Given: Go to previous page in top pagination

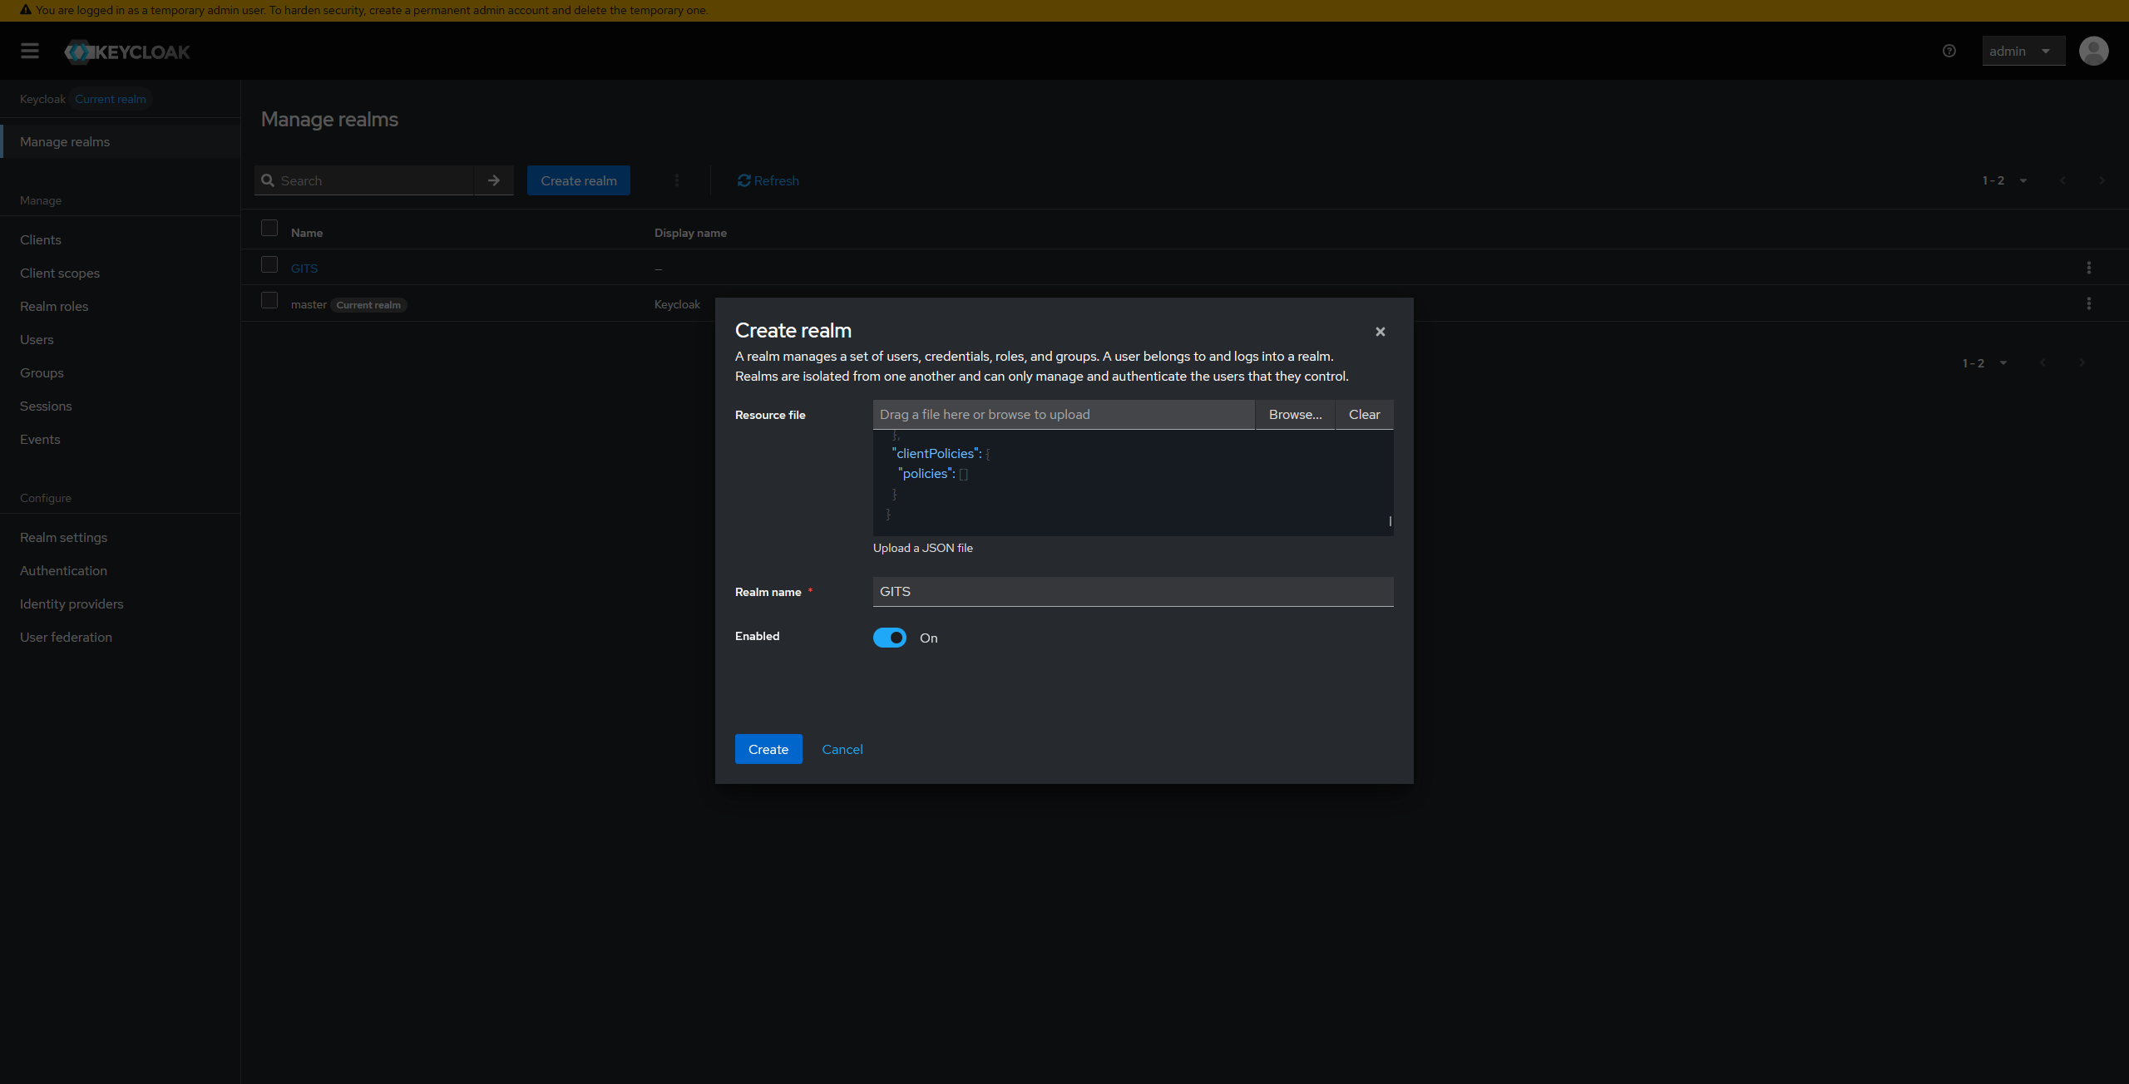Looking at the screenshot, I should click(x=2062, y=180).
